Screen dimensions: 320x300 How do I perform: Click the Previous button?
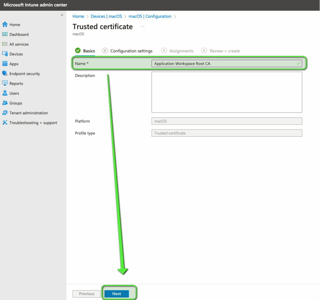pyautogui.click(x=87, y=293)
